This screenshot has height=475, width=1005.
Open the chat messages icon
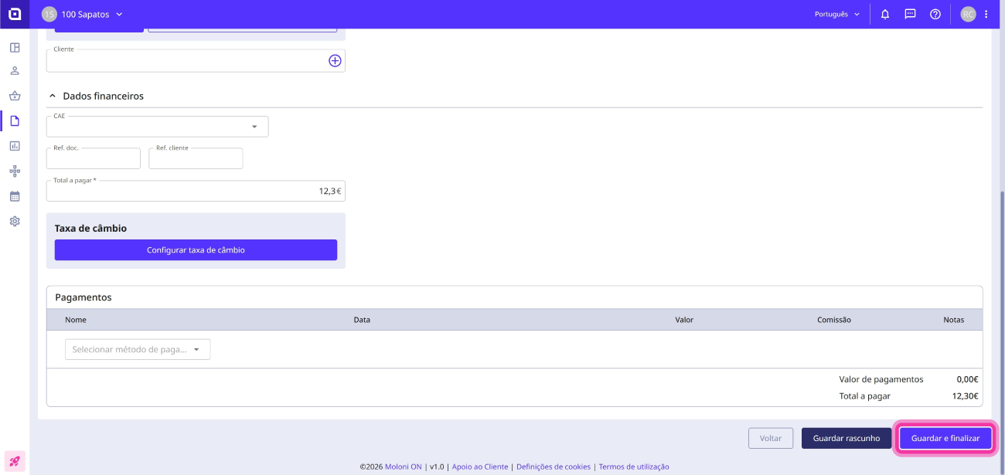click(x=910, y=14)
